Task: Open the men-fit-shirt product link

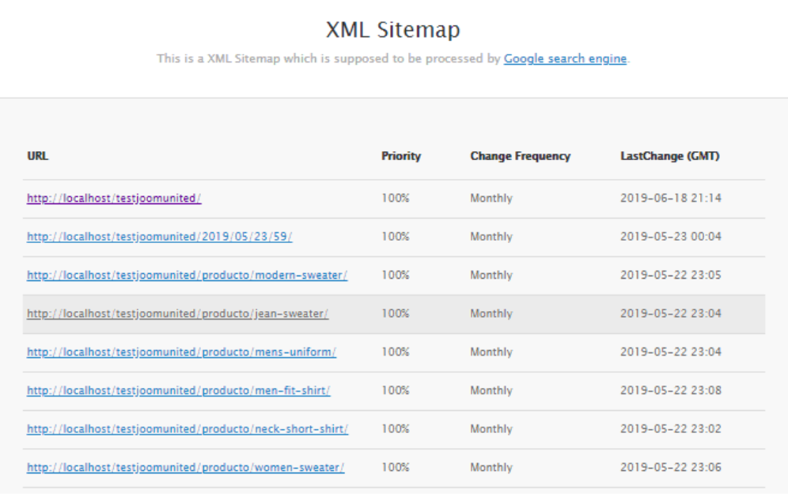Action: (x=178, y=390)
